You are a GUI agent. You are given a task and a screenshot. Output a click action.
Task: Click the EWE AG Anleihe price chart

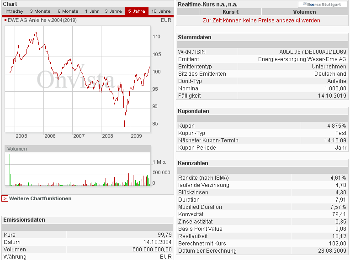tap(78, 79)
